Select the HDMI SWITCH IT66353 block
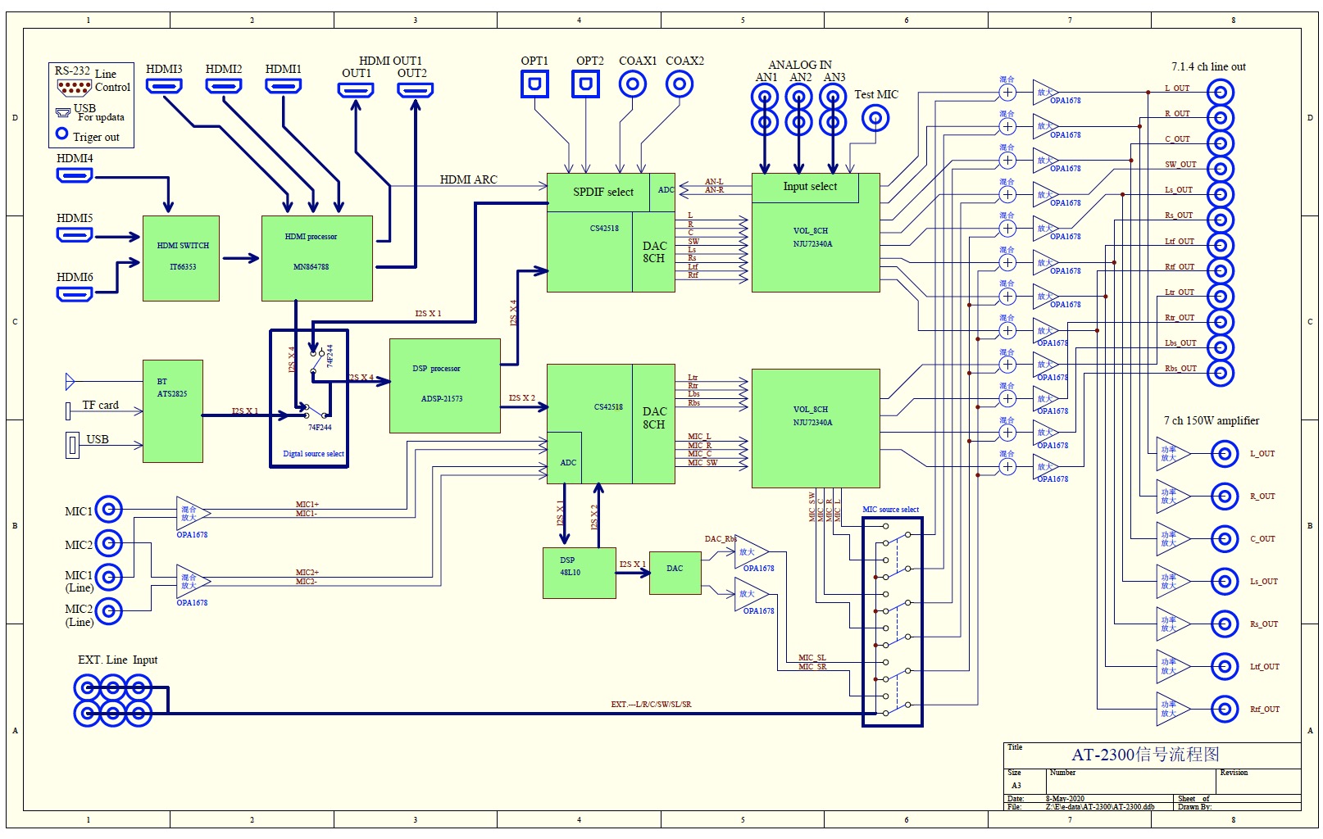This screenshot has width=1323, height=839. pyautogui.click(x=181, y=258)
